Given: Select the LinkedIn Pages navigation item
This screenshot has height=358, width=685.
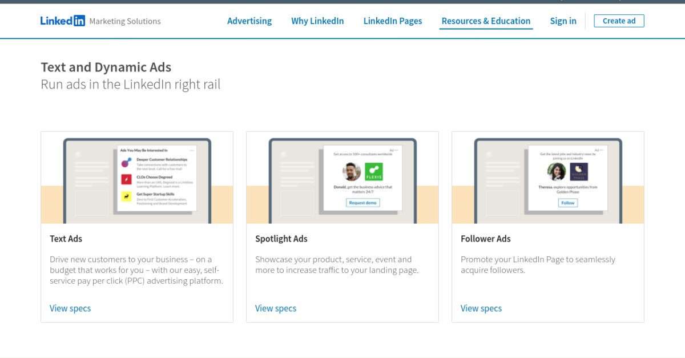Looking at the screenshot, I should (x=392, y=21).
